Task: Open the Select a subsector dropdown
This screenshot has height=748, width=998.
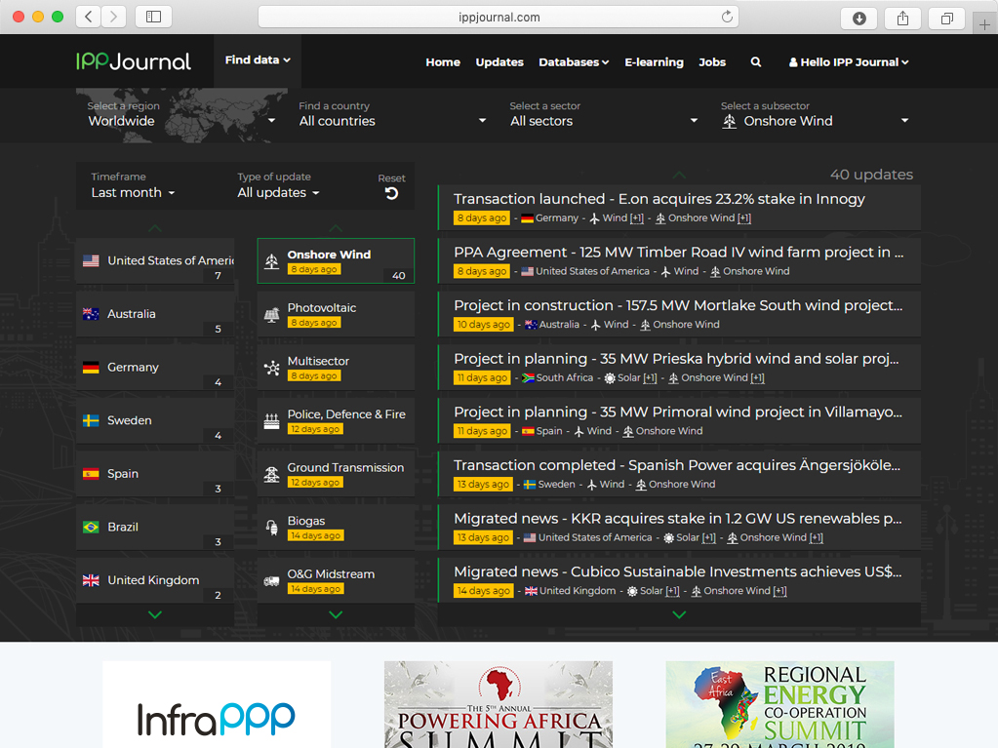Action: point(815,121)
